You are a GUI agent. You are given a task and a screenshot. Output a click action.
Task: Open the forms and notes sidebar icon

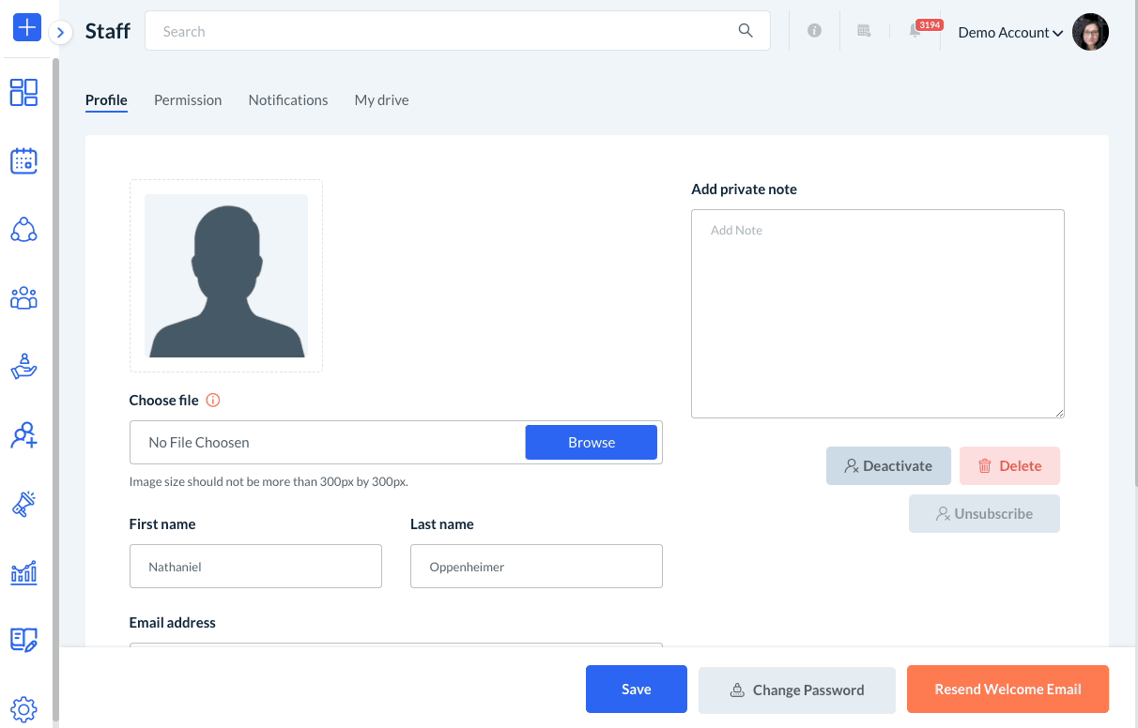[x=23, y=640]
